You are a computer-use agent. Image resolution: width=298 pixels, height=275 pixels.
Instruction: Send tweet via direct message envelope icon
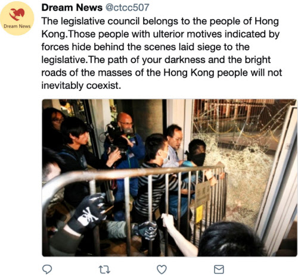[x=219, y=270]
